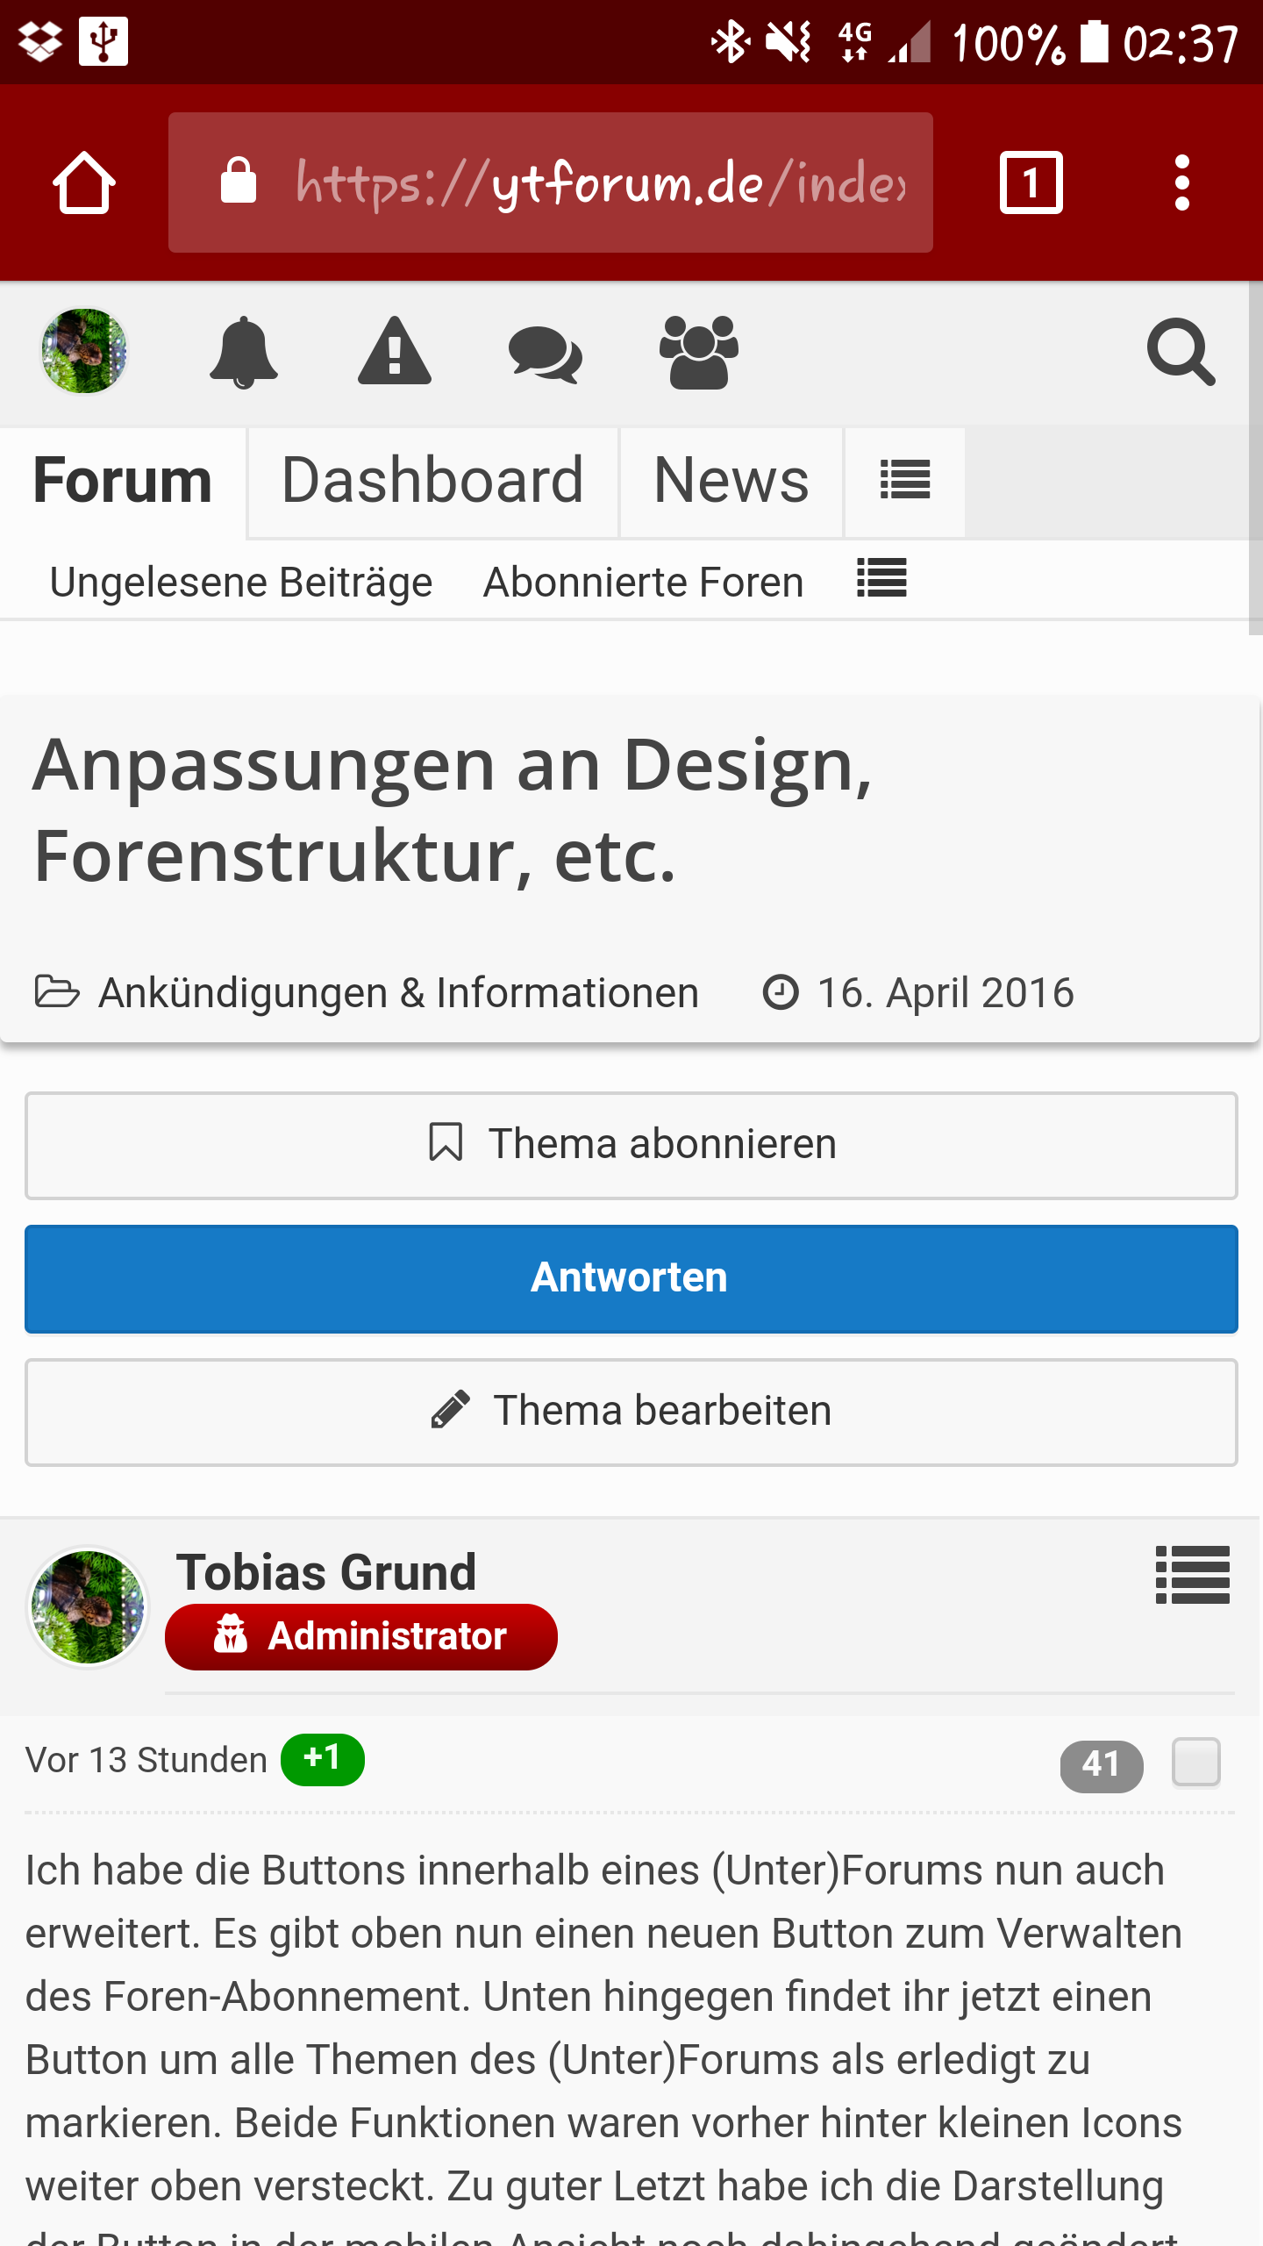Switch to the News tab
Screen dimensions: 1263x2246
click(731, 481)
